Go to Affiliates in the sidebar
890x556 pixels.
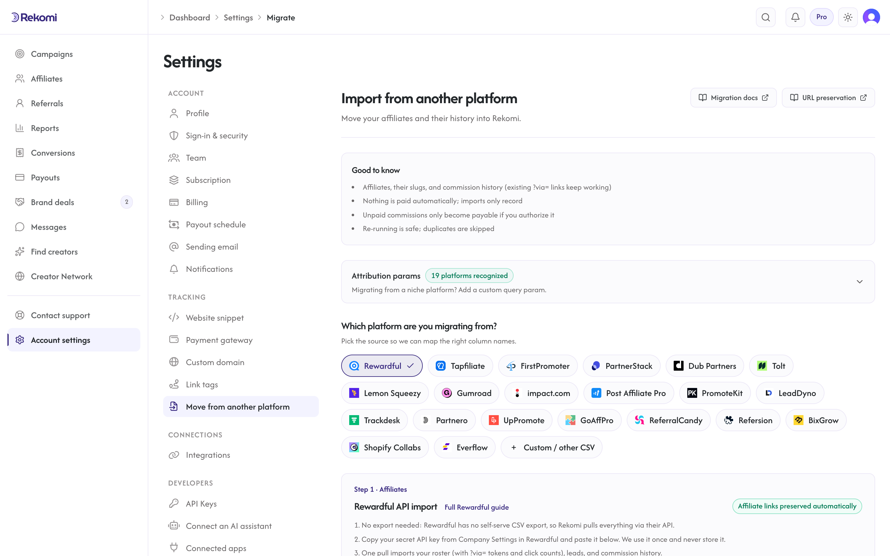click(x=74, y=79)
